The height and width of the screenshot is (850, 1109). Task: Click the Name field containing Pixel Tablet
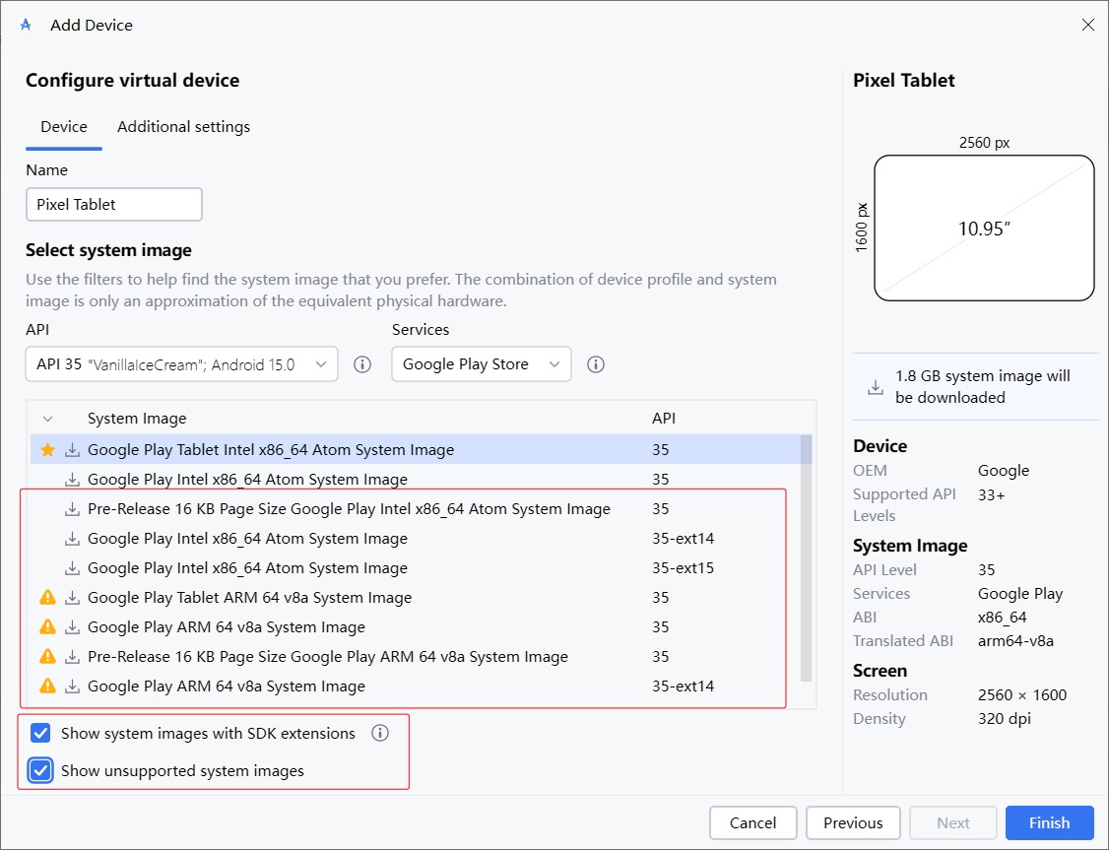pyautogui.click(x=114, y=204)
